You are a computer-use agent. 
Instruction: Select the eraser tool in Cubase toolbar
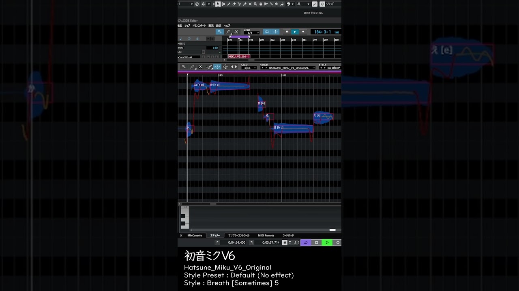(234, 4)
